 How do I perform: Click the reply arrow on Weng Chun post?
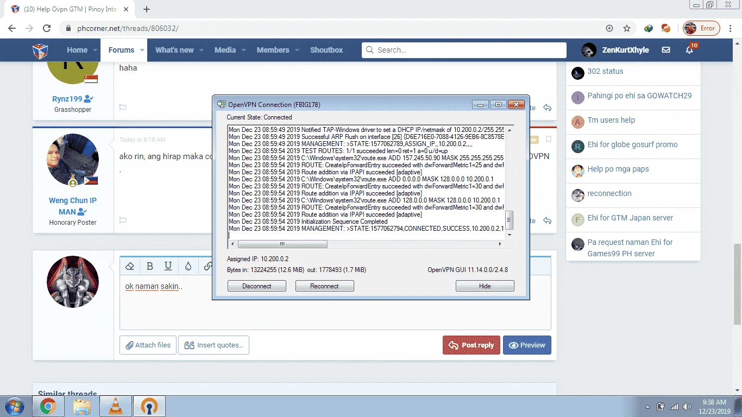coord(547,220)
